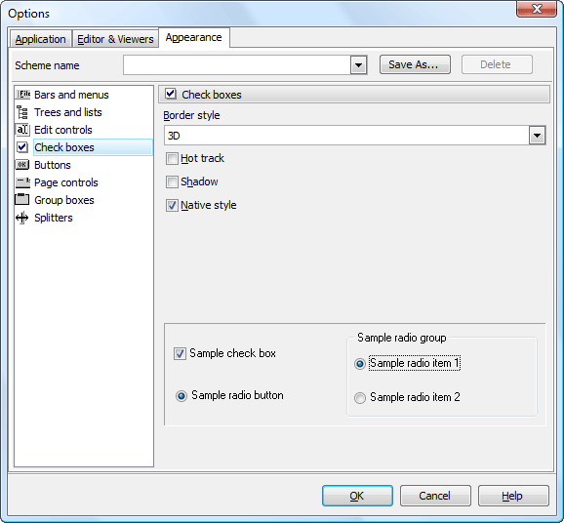Switch to the Application tab
The width and height of the screenshot is (564, 523).
point(40,39)
